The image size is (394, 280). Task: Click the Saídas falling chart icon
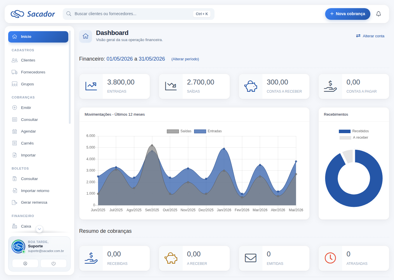coord(171,86)
